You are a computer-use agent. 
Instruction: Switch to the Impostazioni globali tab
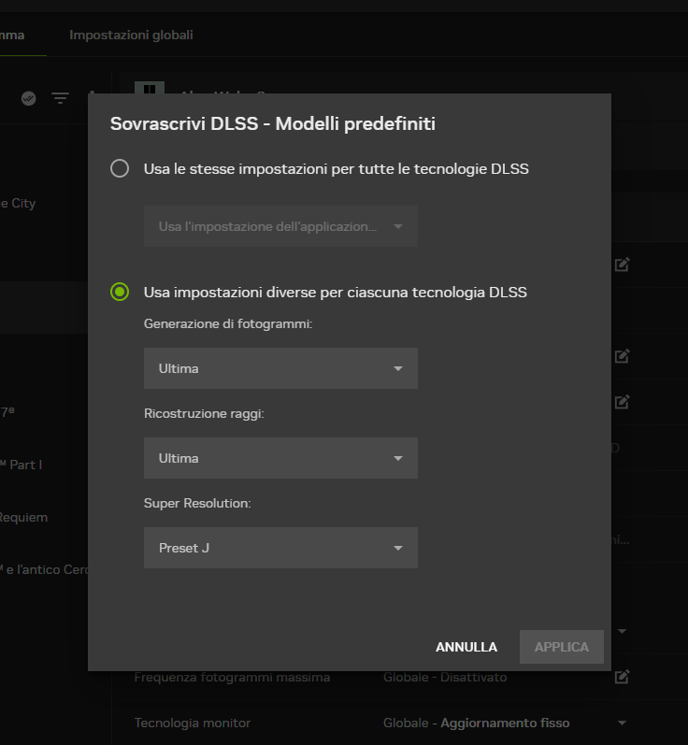(131, 36)
